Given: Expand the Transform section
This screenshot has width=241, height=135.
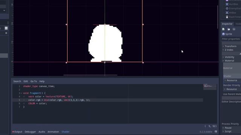Looking at the screenshot, I should [x=230, y=46].
